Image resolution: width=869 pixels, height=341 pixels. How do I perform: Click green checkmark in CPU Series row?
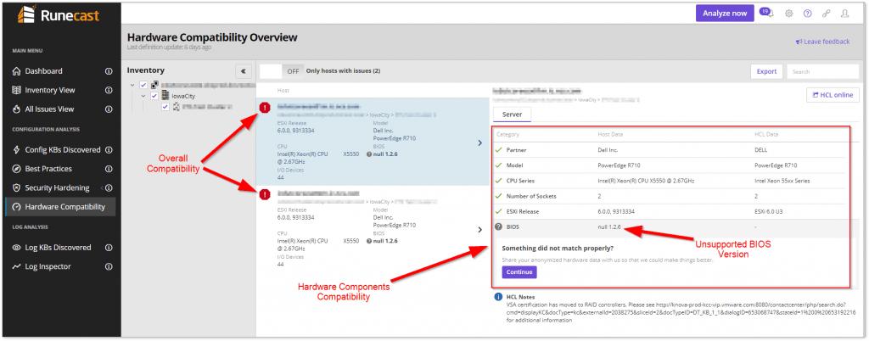point(499,181)
